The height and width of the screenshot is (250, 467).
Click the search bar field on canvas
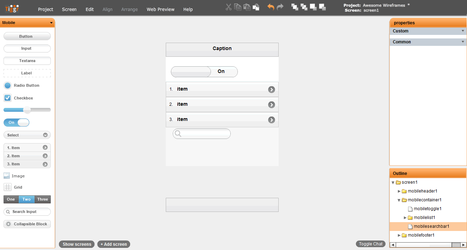[202, 134]
